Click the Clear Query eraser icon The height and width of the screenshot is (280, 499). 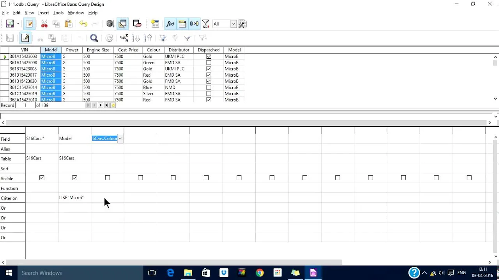pos(137,24)
